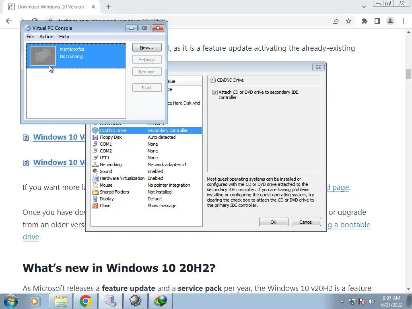
Task: Close the settings dialog with its X button
Action: [x=319, y=67]
